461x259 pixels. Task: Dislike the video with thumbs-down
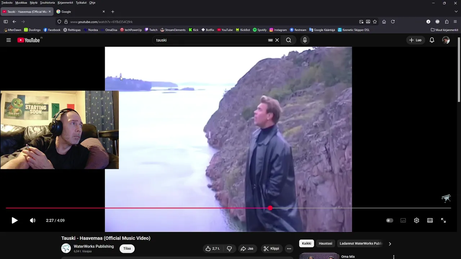click(x=229, y=249)
